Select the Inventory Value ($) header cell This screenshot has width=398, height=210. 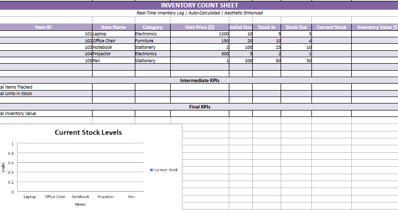pos(375,27)
